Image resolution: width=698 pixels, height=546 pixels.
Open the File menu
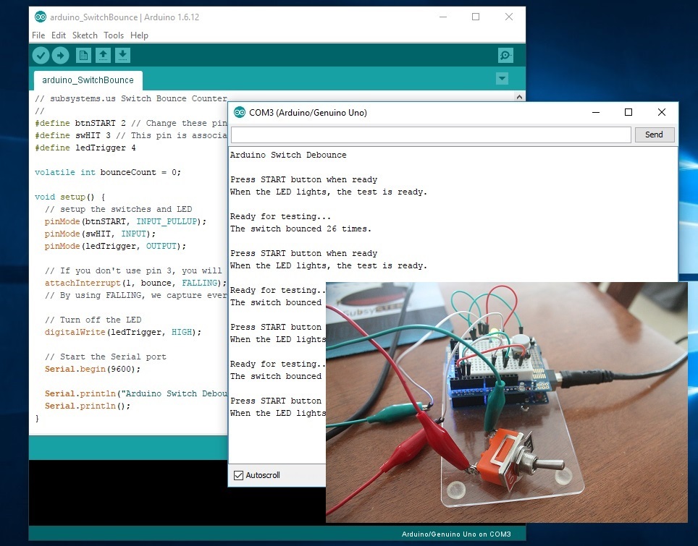(x=38, y=35)
